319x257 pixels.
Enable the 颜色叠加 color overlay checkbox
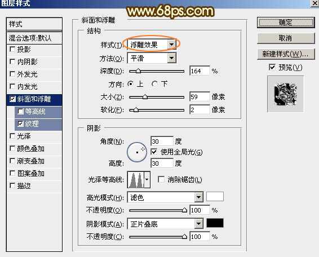pyautogui.click(x=12, y=149)
